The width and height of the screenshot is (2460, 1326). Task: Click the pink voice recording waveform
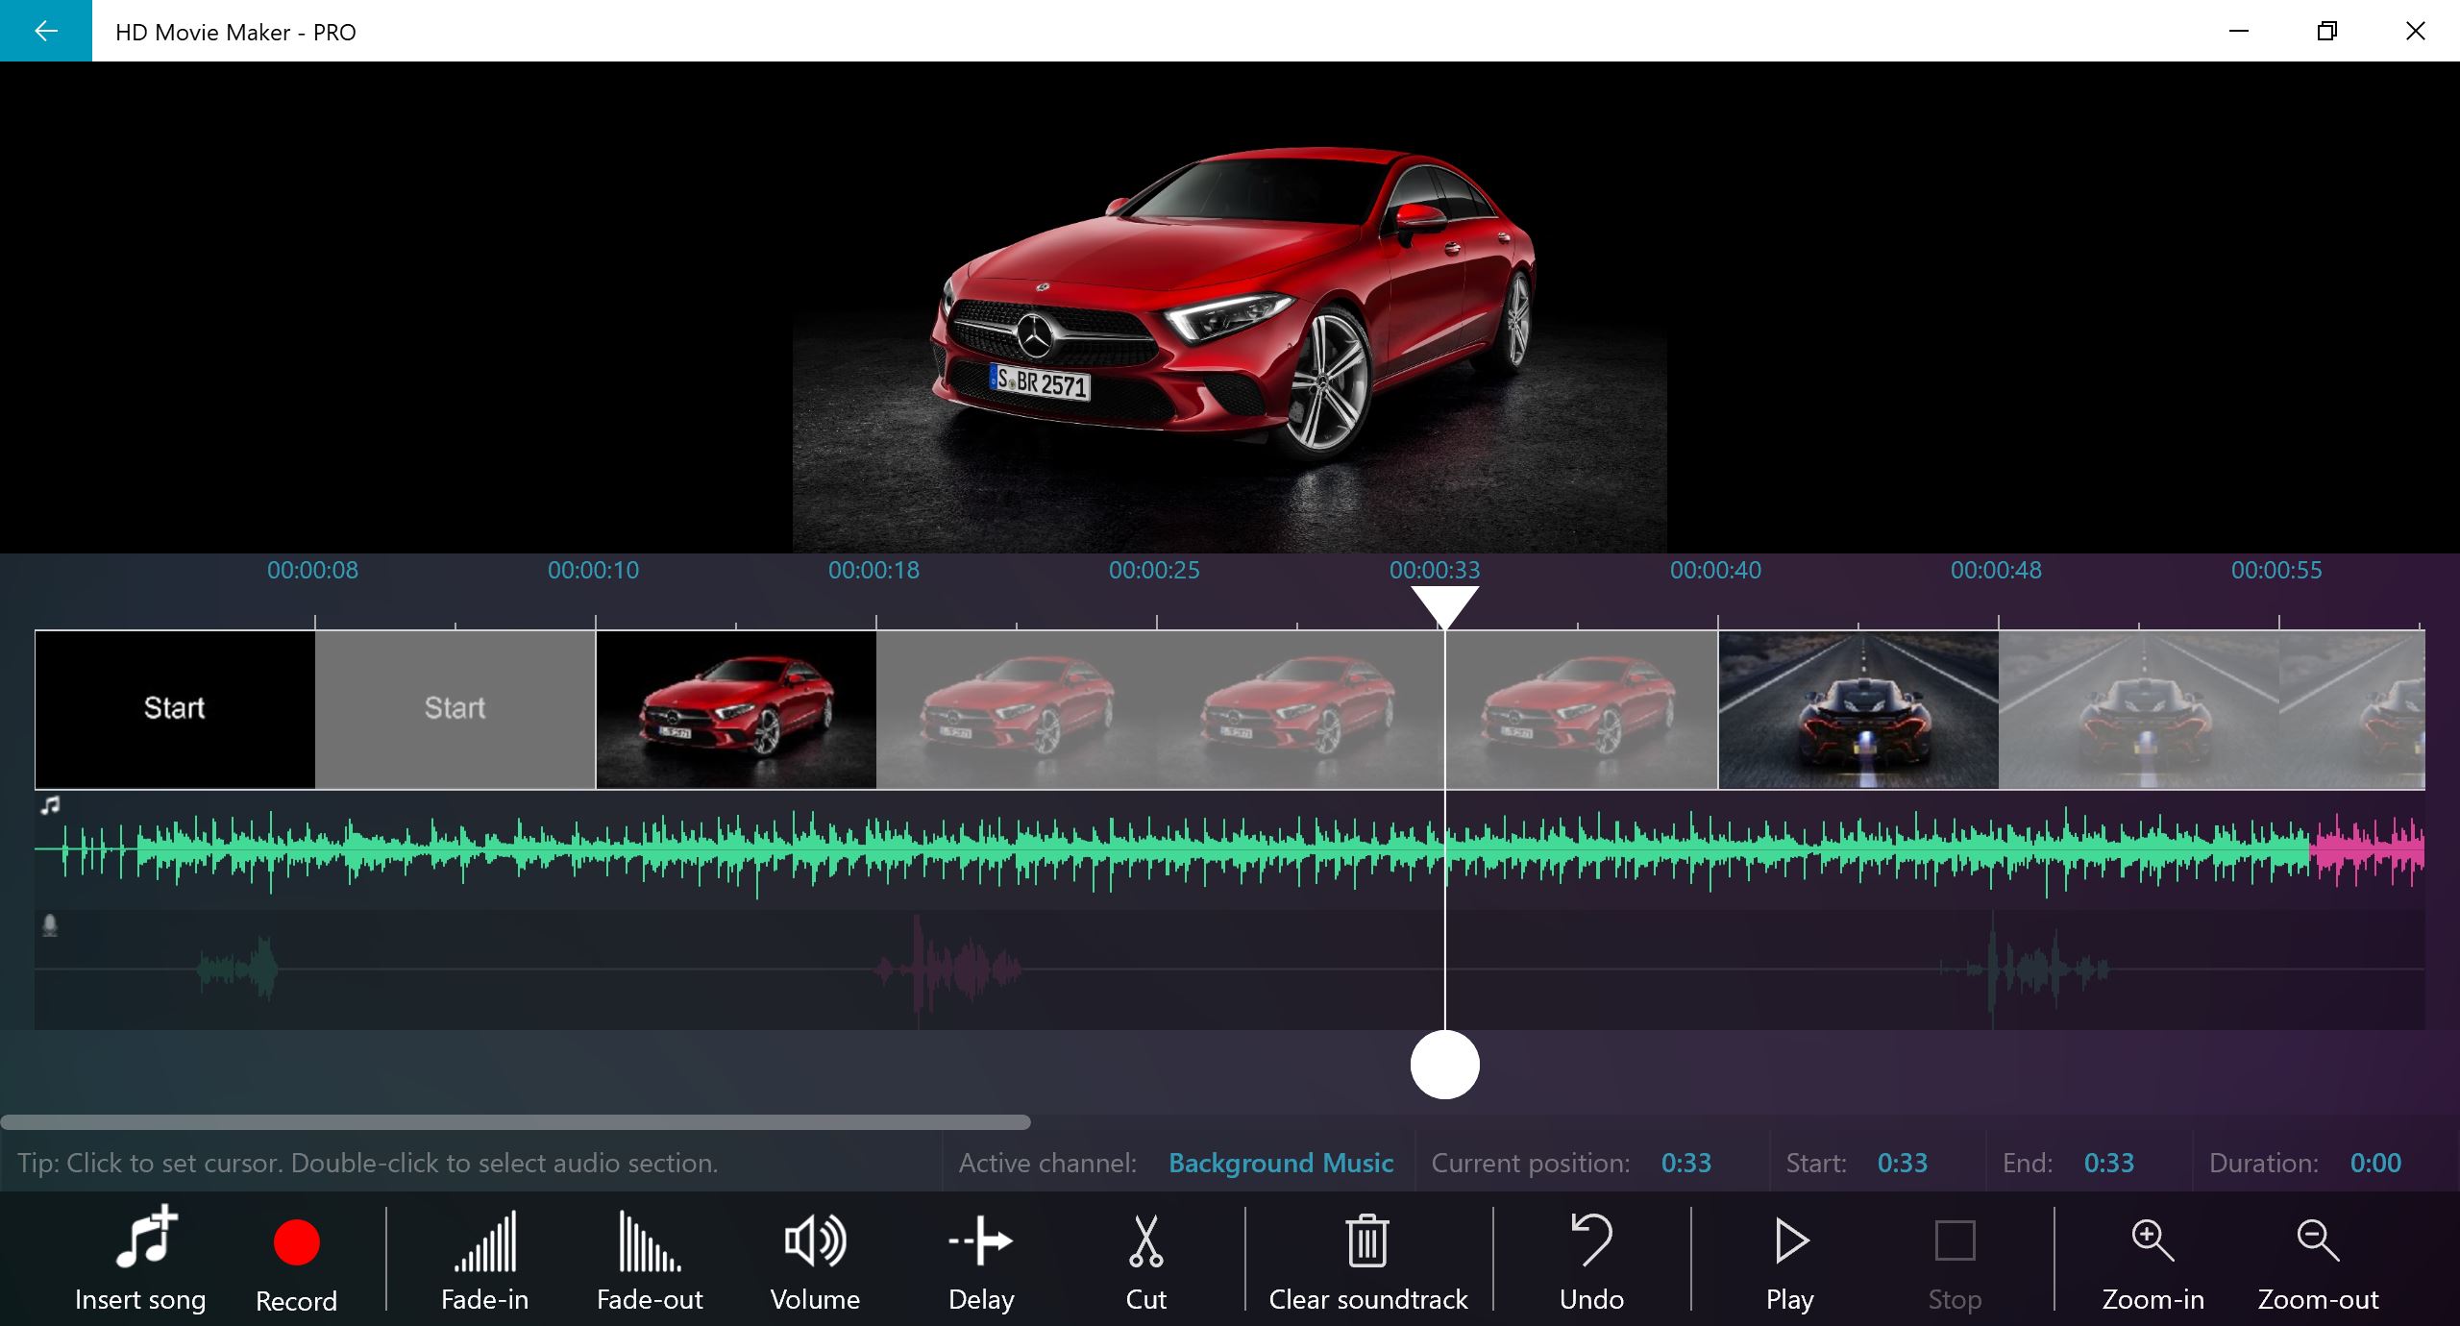947,969
